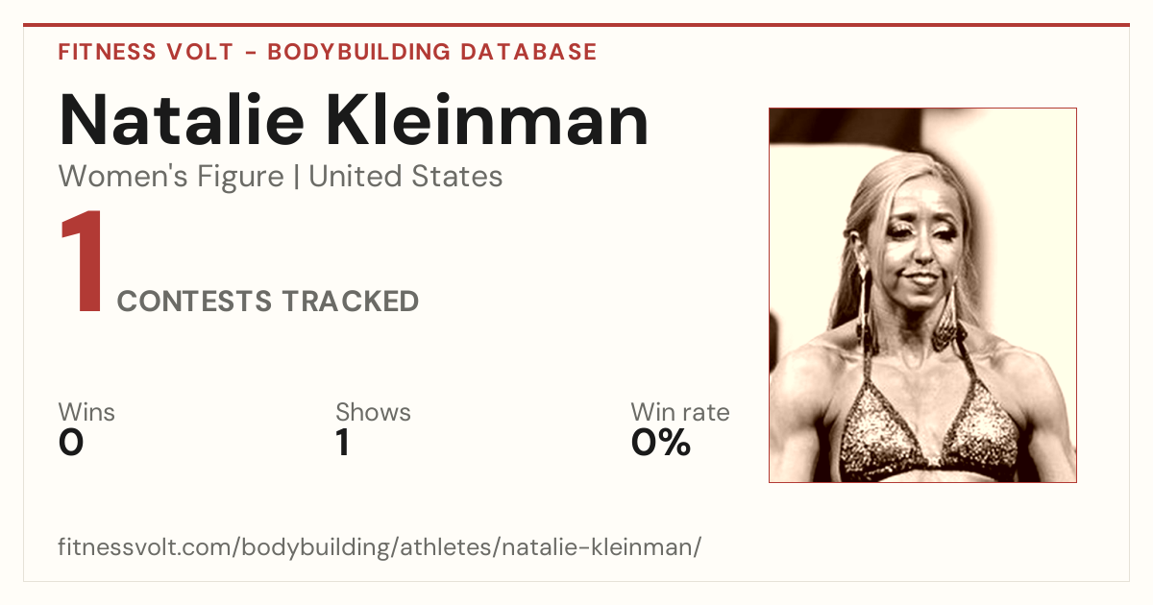Open the athlete photo thumbnail

(x=922, y=295)
